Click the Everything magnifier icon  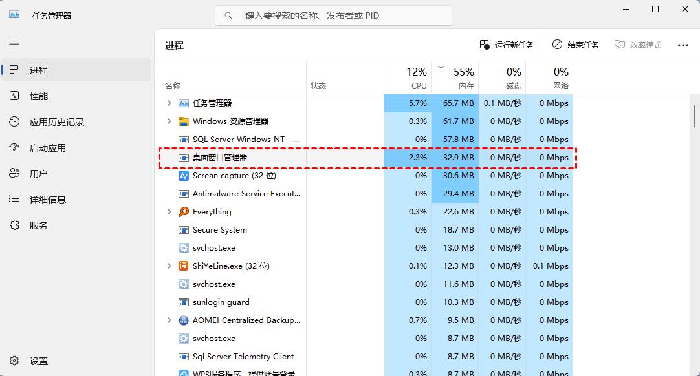pyautogui.click(x=184, y=212)
